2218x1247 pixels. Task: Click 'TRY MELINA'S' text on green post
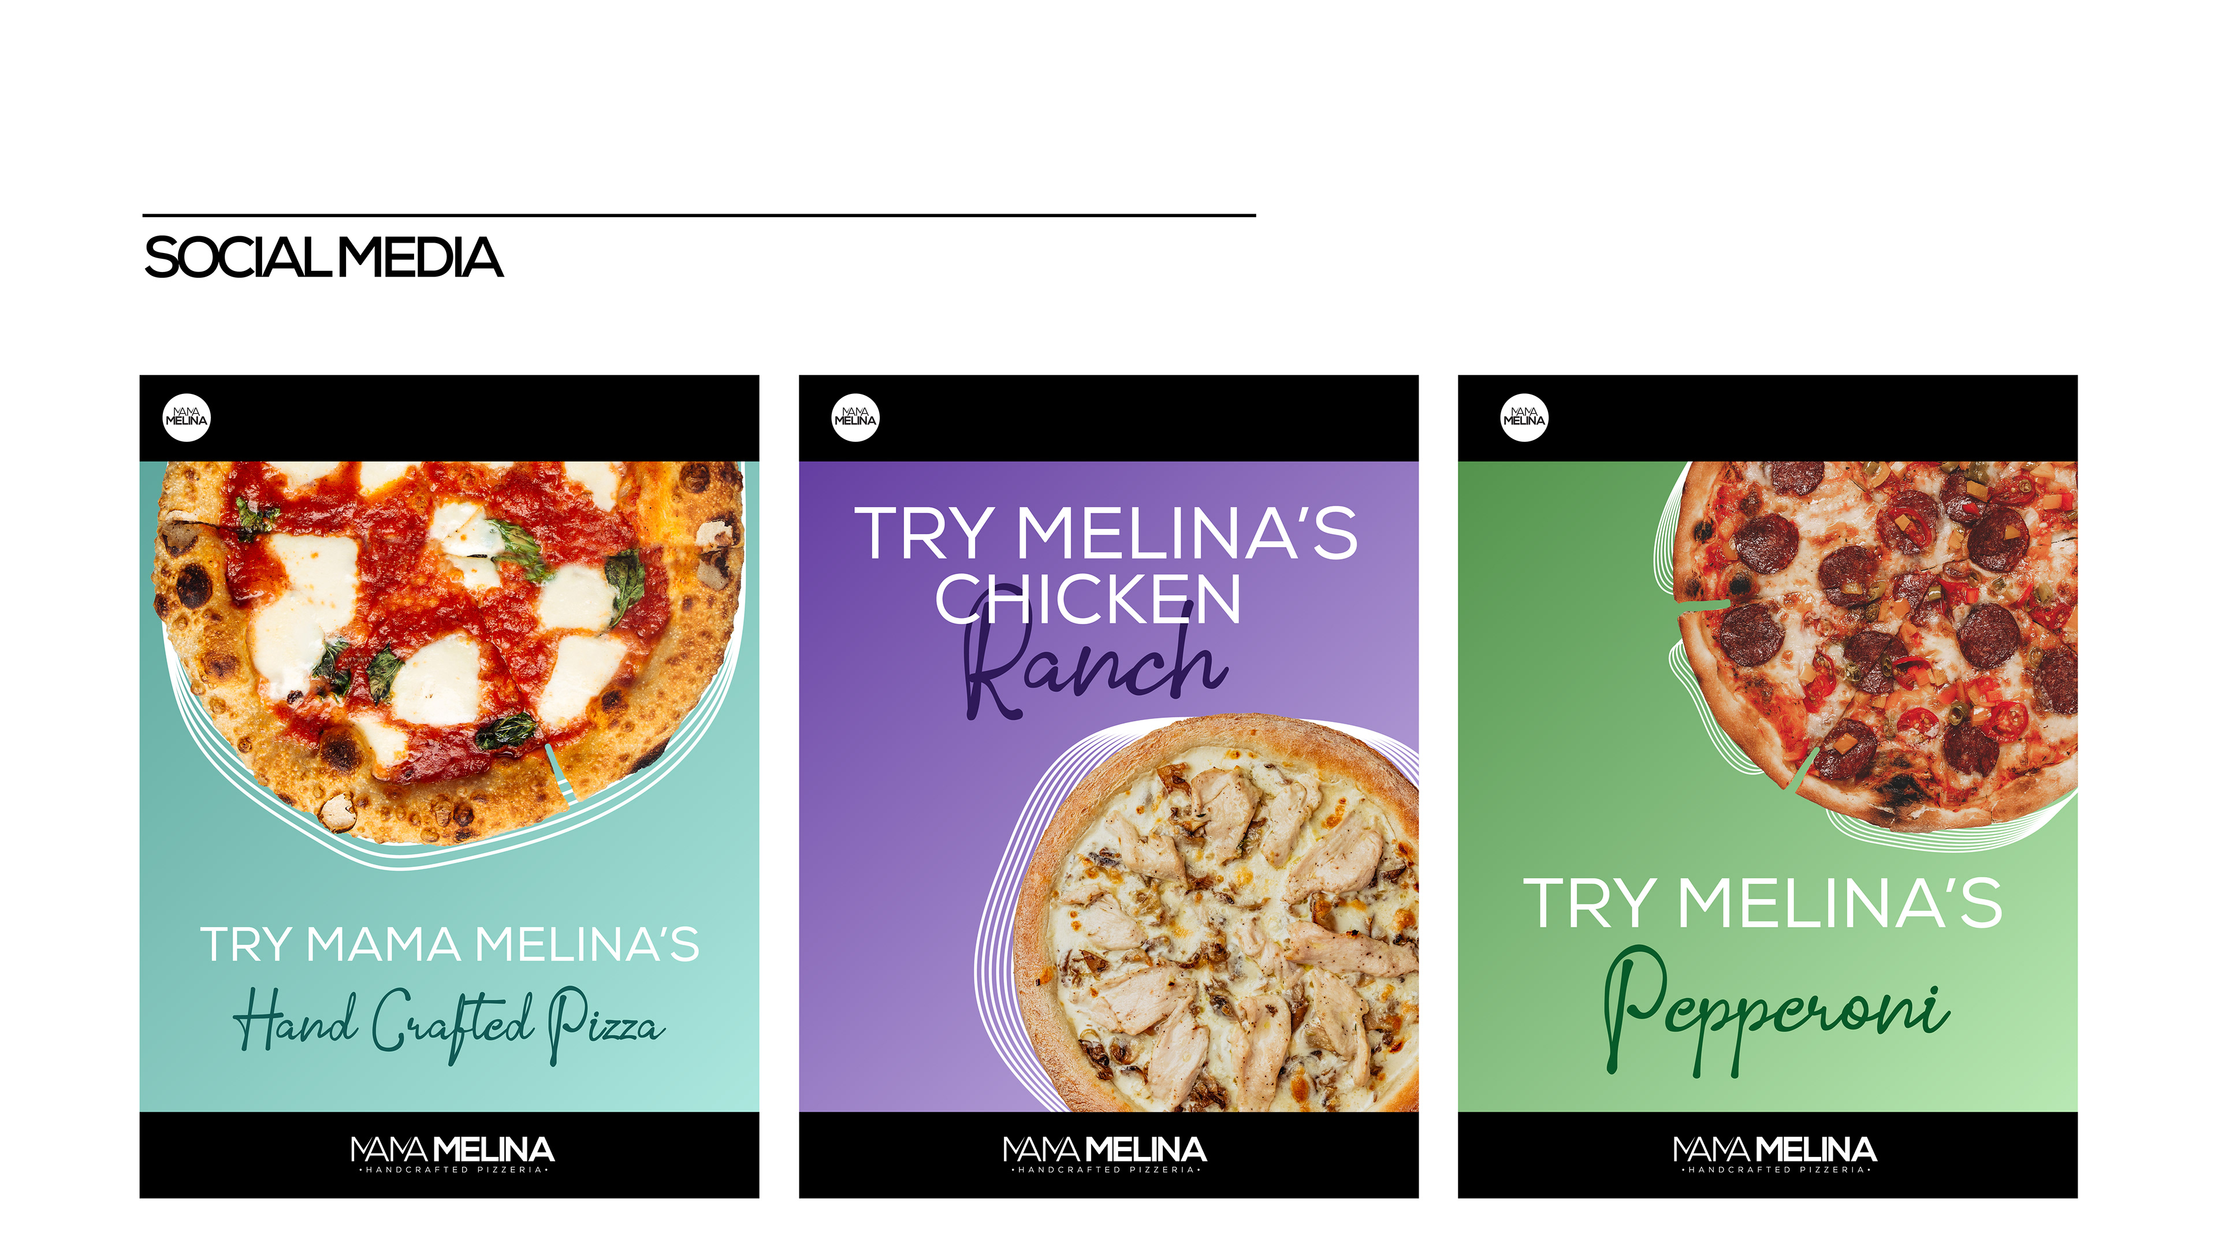point(1763,903)
